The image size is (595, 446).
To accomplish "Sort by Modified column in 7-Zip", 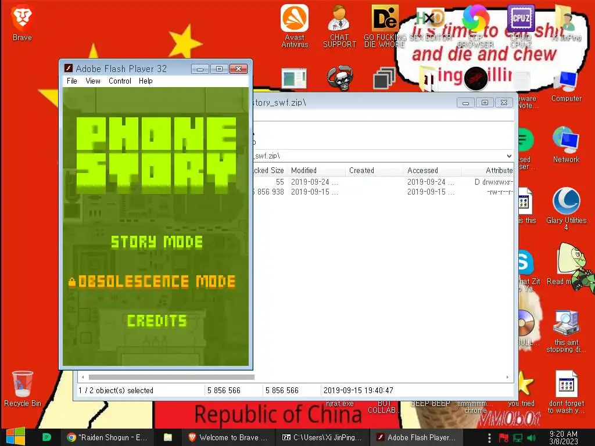I will pyautogui.click(x=316, y=170).
